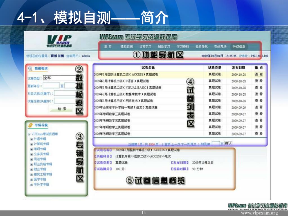Open the 检索导航 navigation item
288x216 pixels.
201,47
